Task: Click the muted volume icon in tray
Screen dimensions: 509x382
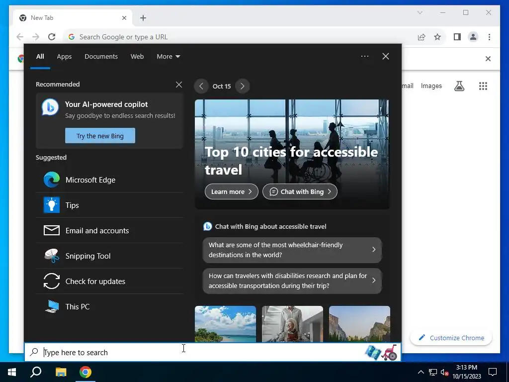Action: [445, 372]
